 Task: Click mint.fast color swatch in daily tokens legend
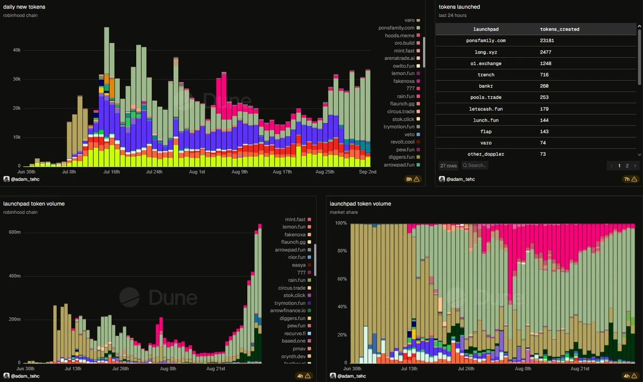click(x=418, y=51)
